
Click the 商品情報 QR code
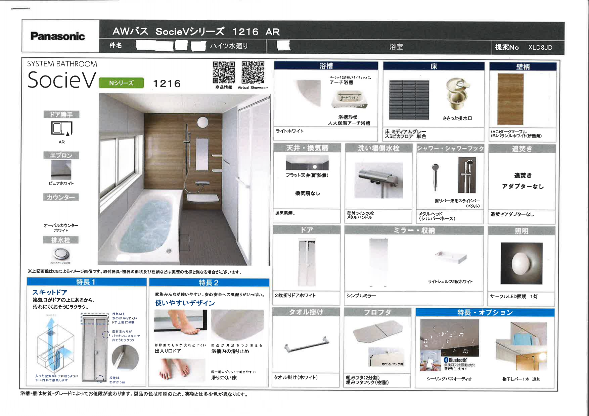[224, 72]
